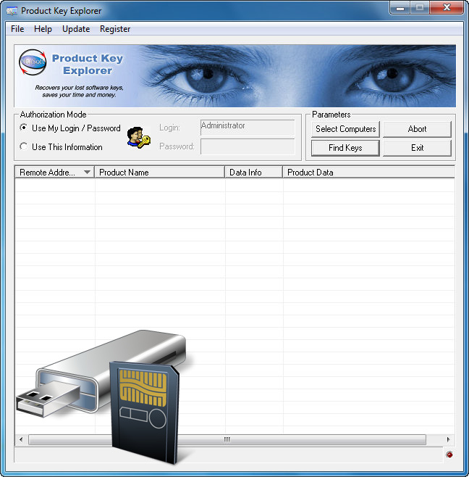Select Use My Login / Password option

click(x=24, y=128)
